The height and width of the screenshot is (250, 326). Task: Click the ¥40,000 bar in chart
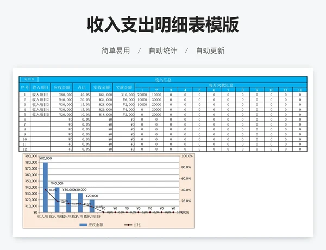point(57,199)
